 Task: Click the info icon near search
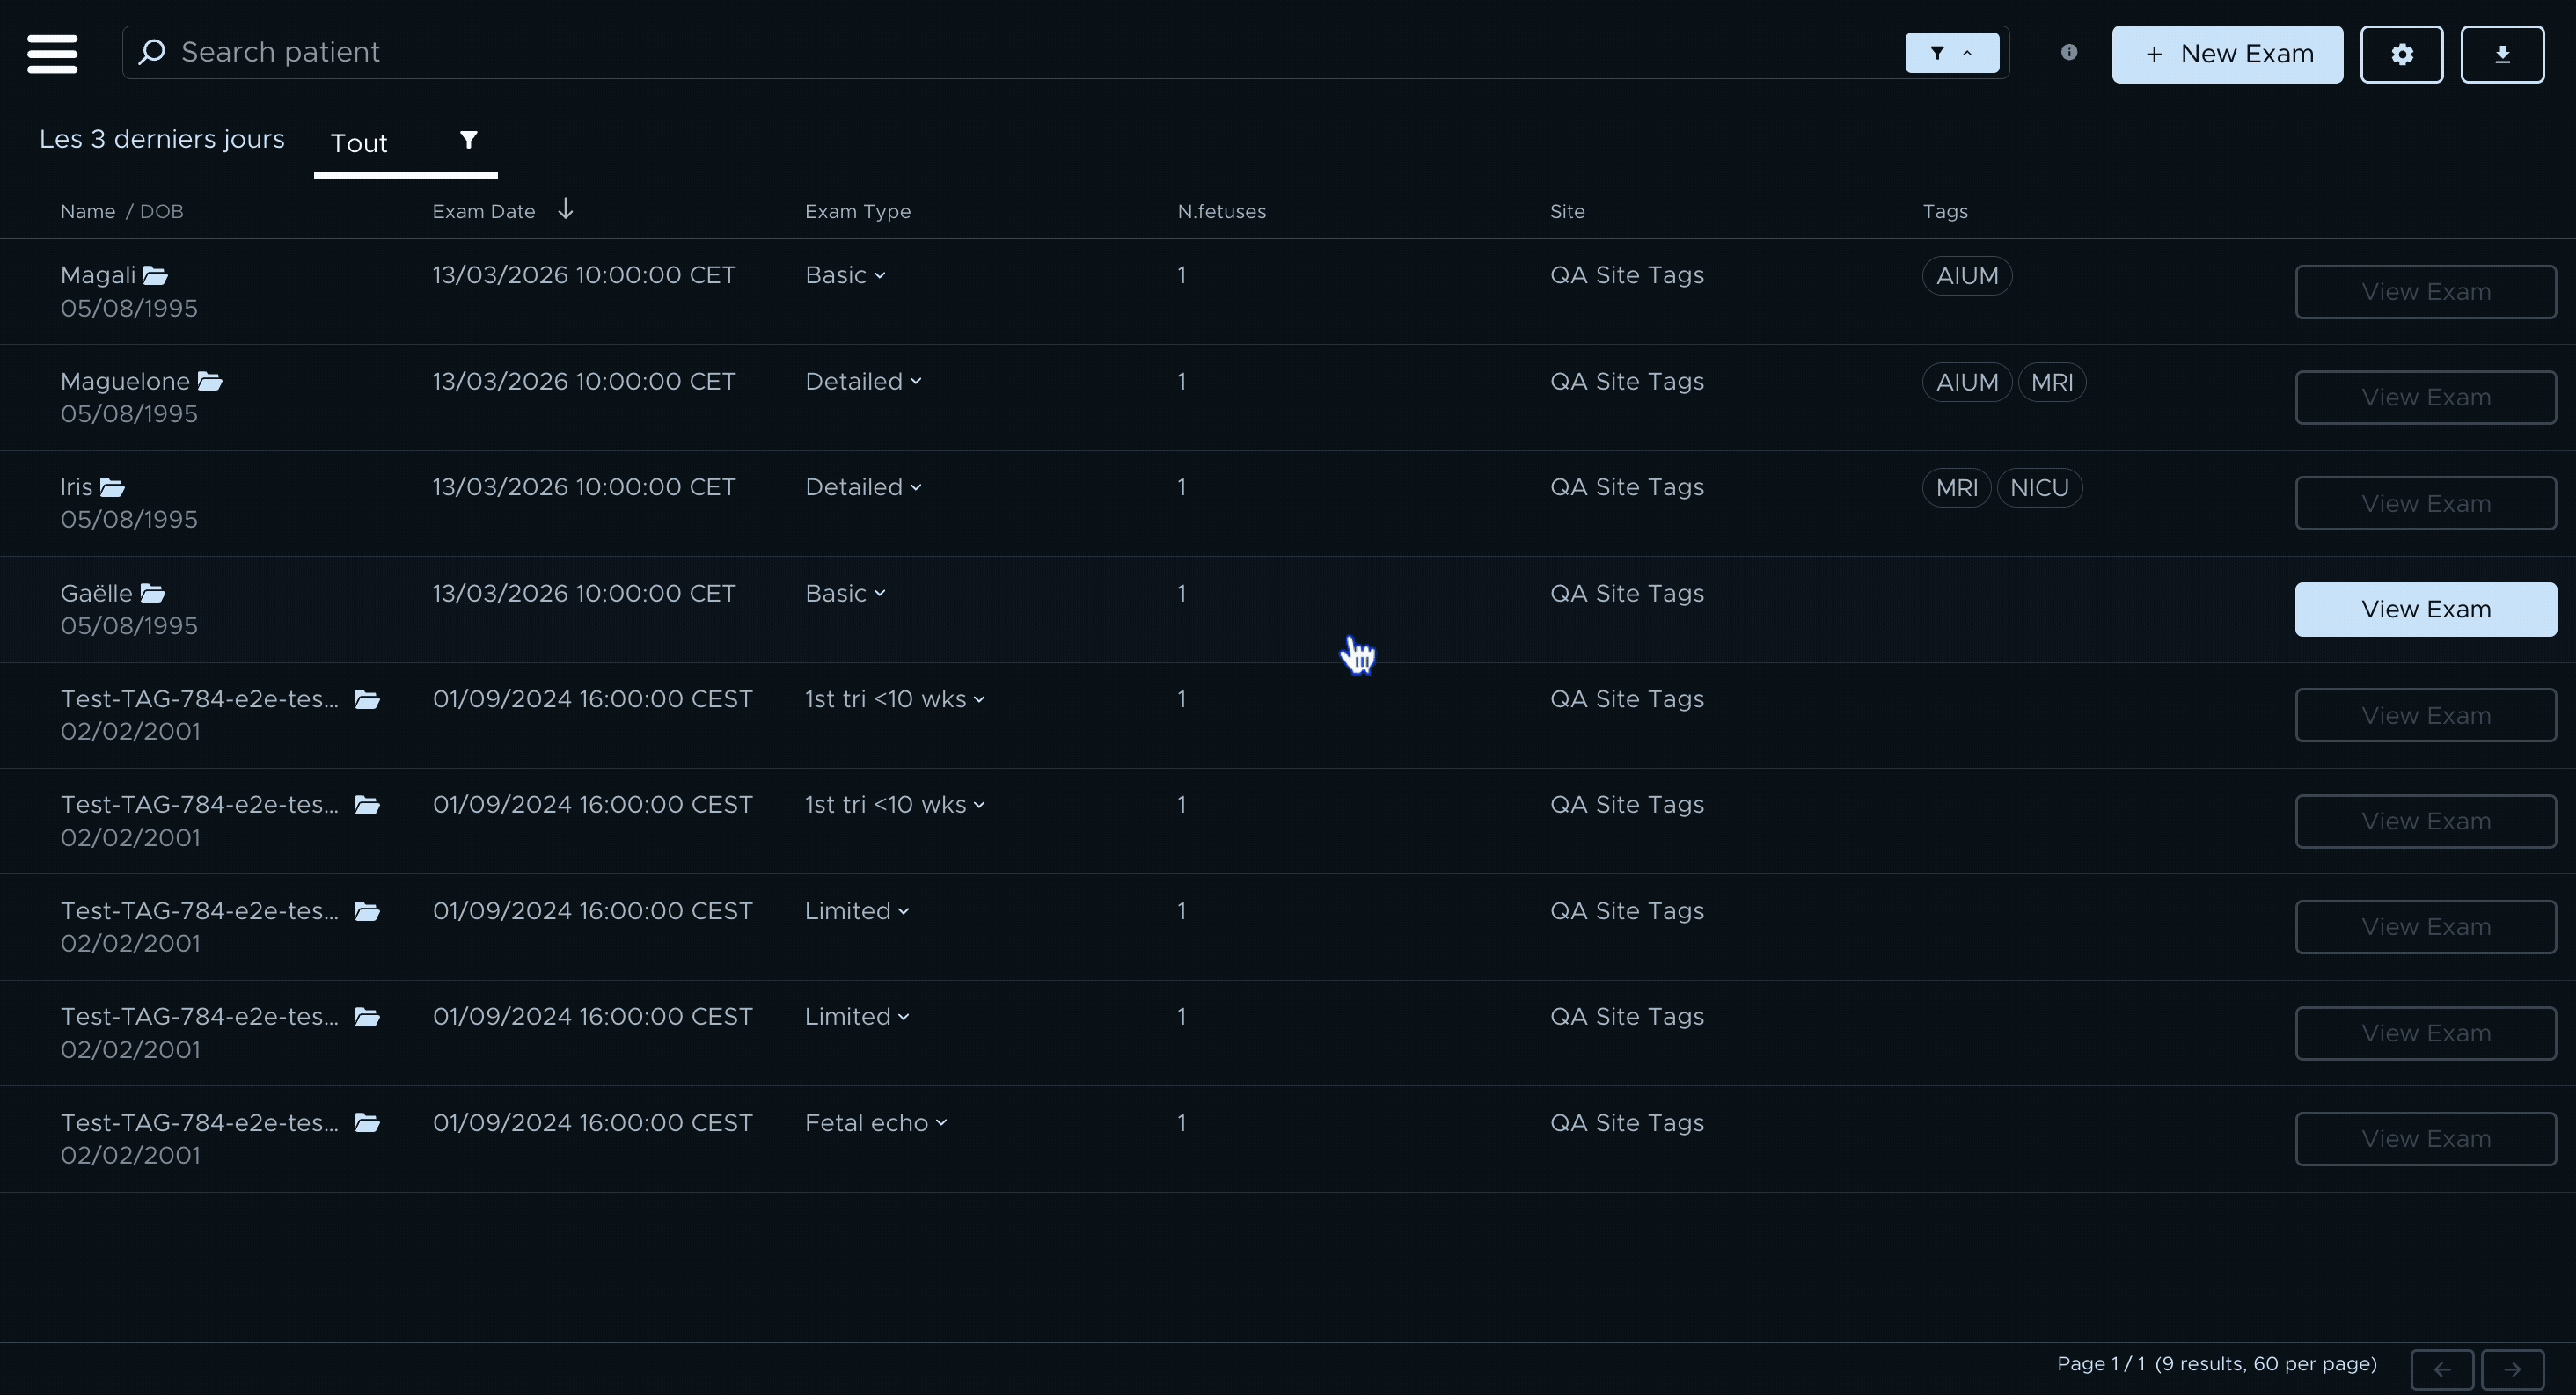2068,52
